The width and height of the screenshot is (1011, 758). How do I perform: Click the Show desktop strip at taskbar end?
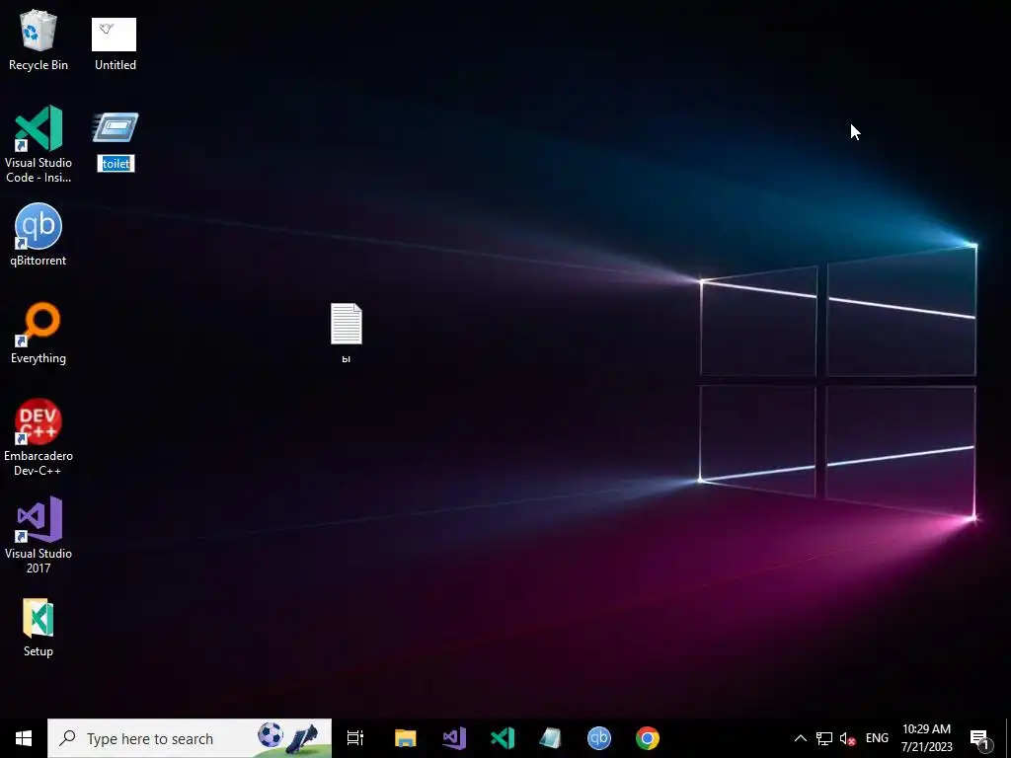(x=1008, y=738)
